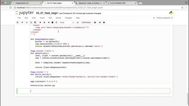Close the Welcome Flask tab
This screenshot has width=189, height=106.
104,3
